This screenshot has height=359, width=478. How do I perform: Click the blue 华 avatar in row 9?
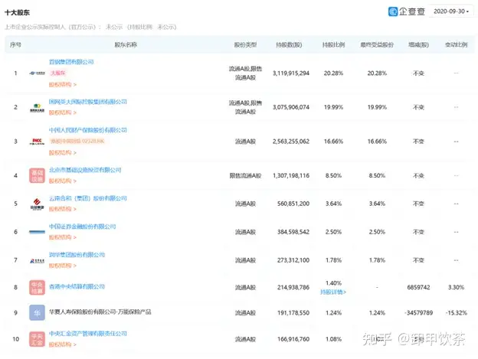[x=37, y=313]
